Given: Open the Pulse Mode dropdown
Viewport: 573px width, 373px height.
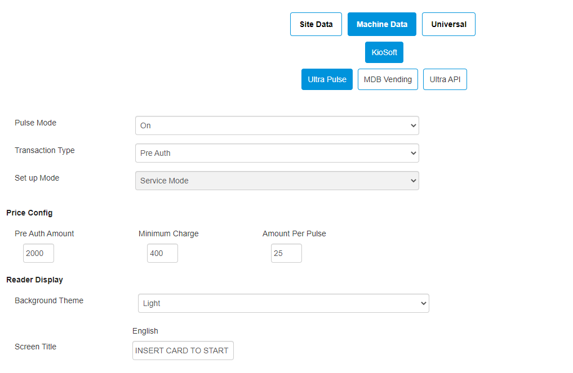Looking at the screenshot, I should tap(277, 125).
